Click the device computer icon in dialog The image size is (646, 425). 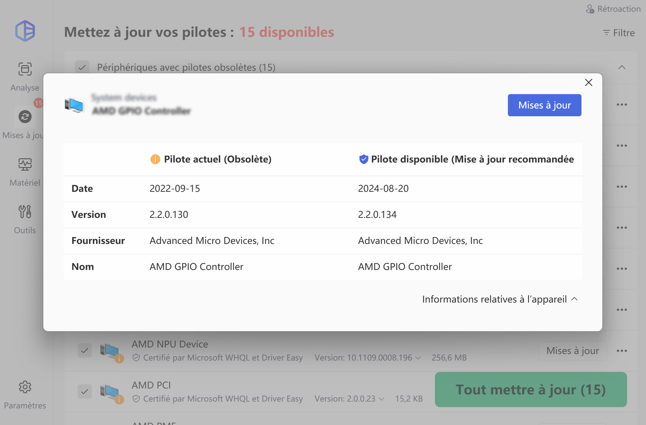click(x=74, y=105)
